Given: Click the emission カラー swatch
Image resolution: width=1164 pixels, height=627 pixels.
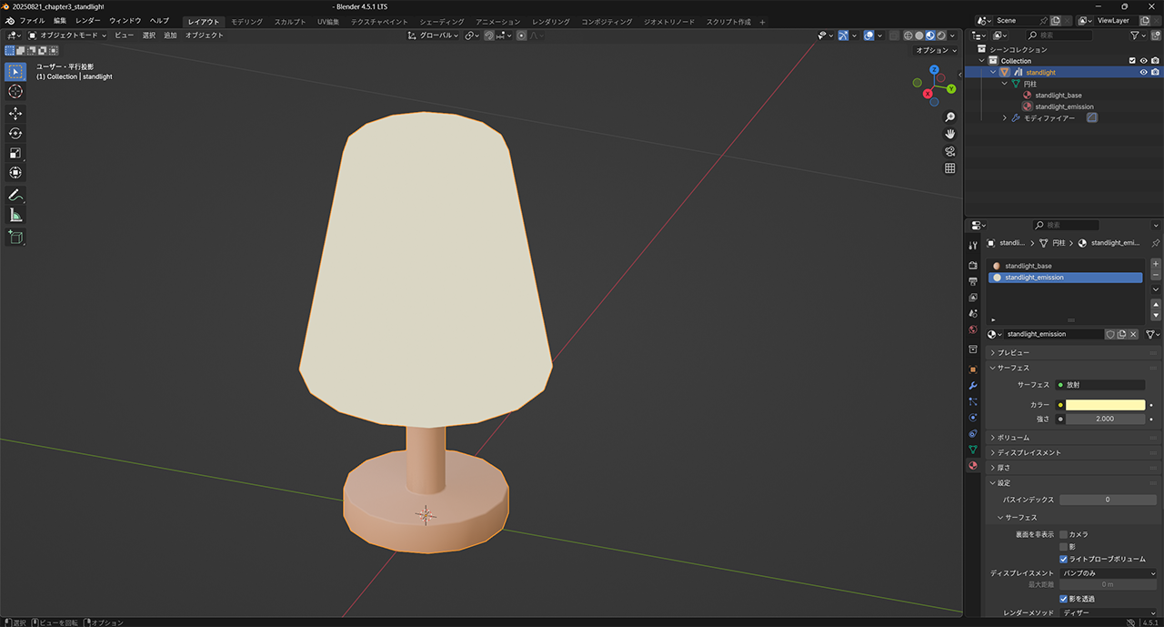Looking at the screenshot, I should click(x=1105, y=405).
